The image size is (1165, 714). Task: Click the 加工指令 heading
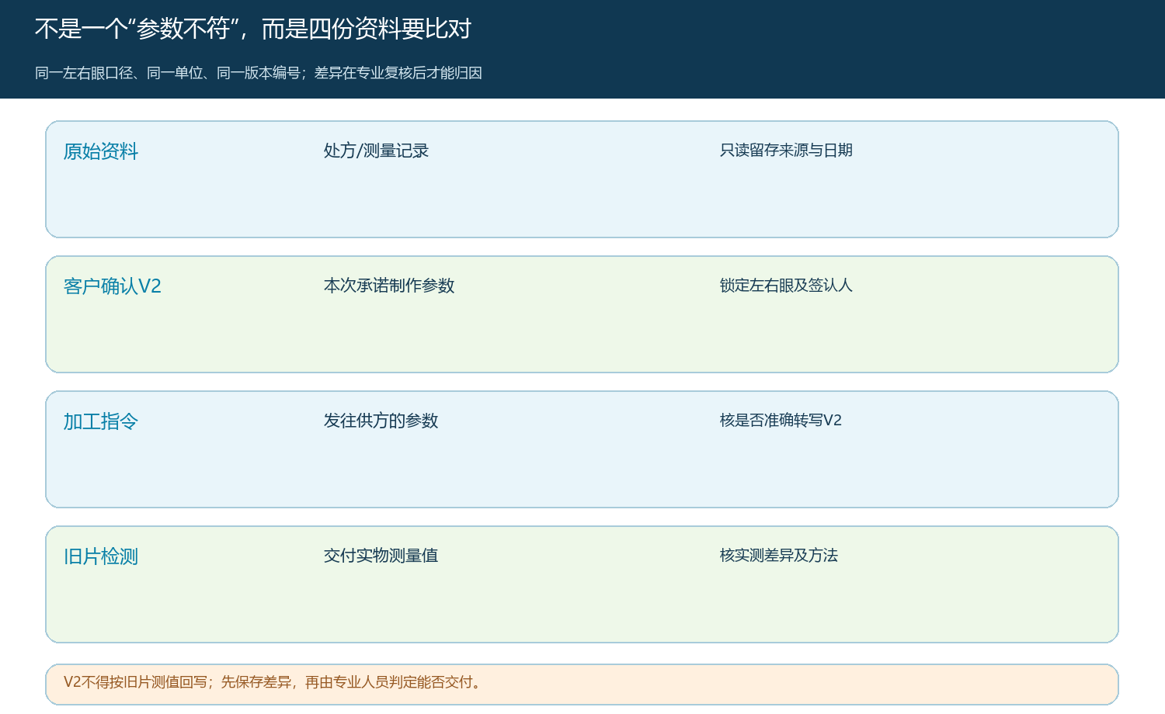(101, 421)
